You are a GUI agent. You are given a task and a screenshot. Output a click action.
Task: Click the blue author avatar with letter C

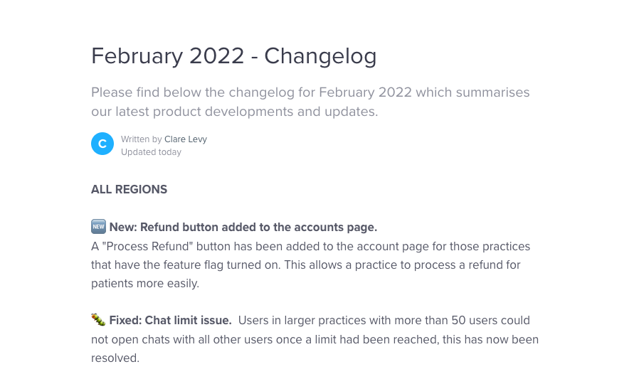tap(102, 144)
